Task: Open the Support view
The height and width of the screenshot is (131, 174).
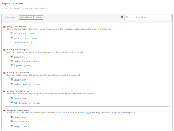Action: 18,65
